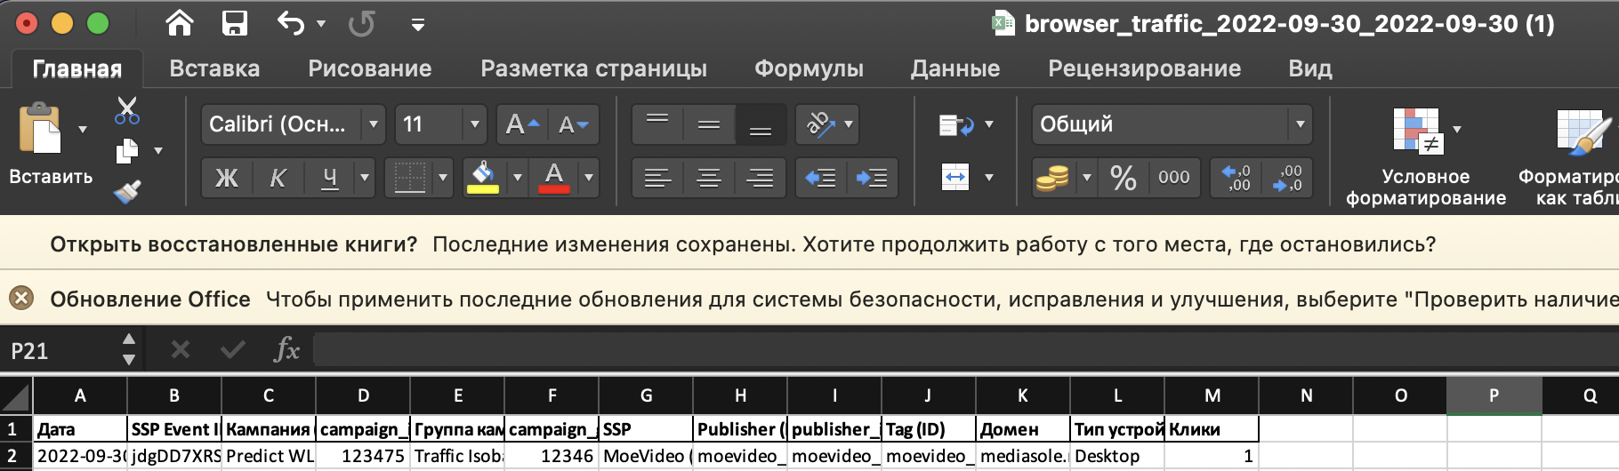1619x471 pixels.
Task: Apply the yellow fill color
Action: [x=483, y=178]
